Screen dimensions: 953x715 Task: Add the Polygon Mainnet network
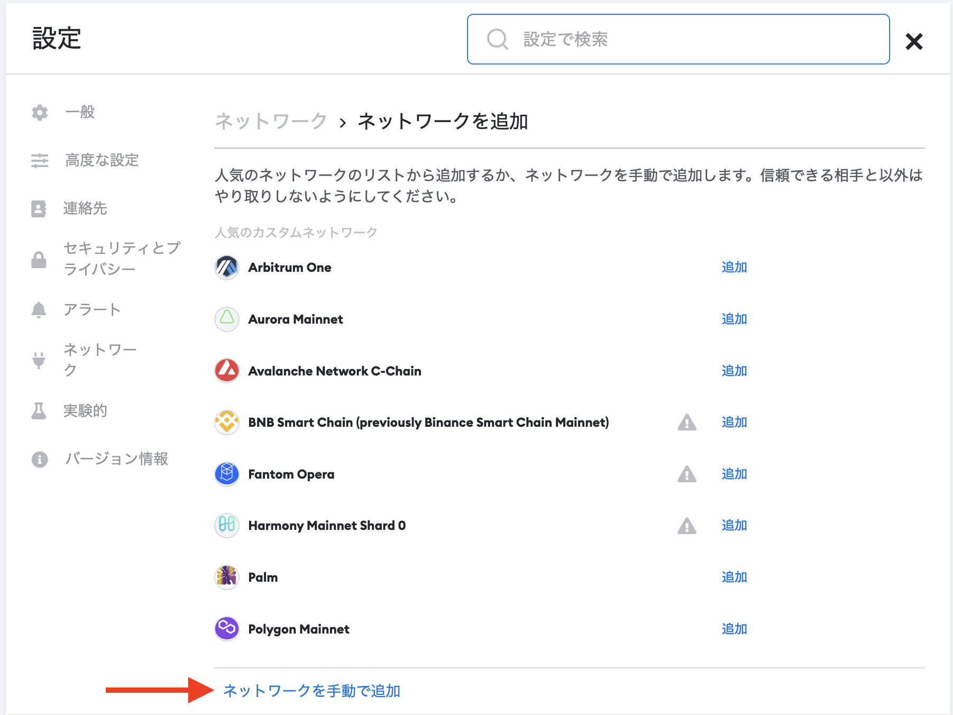click(x=734, y=629)
